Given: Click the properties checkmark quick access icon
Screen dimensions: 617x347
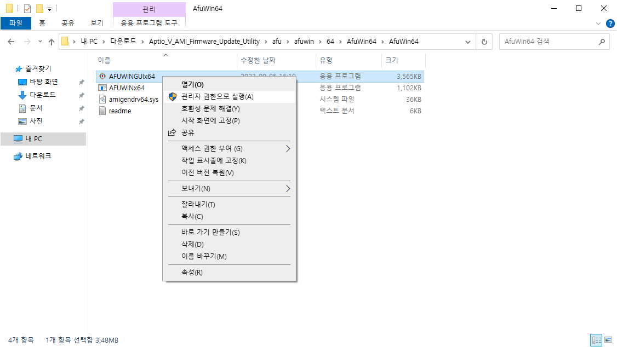Looking at the screenshot, I should click(27, 8).
